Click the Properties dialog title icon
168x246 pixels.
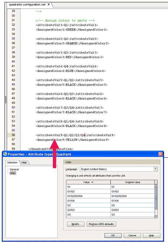[5, 154]
